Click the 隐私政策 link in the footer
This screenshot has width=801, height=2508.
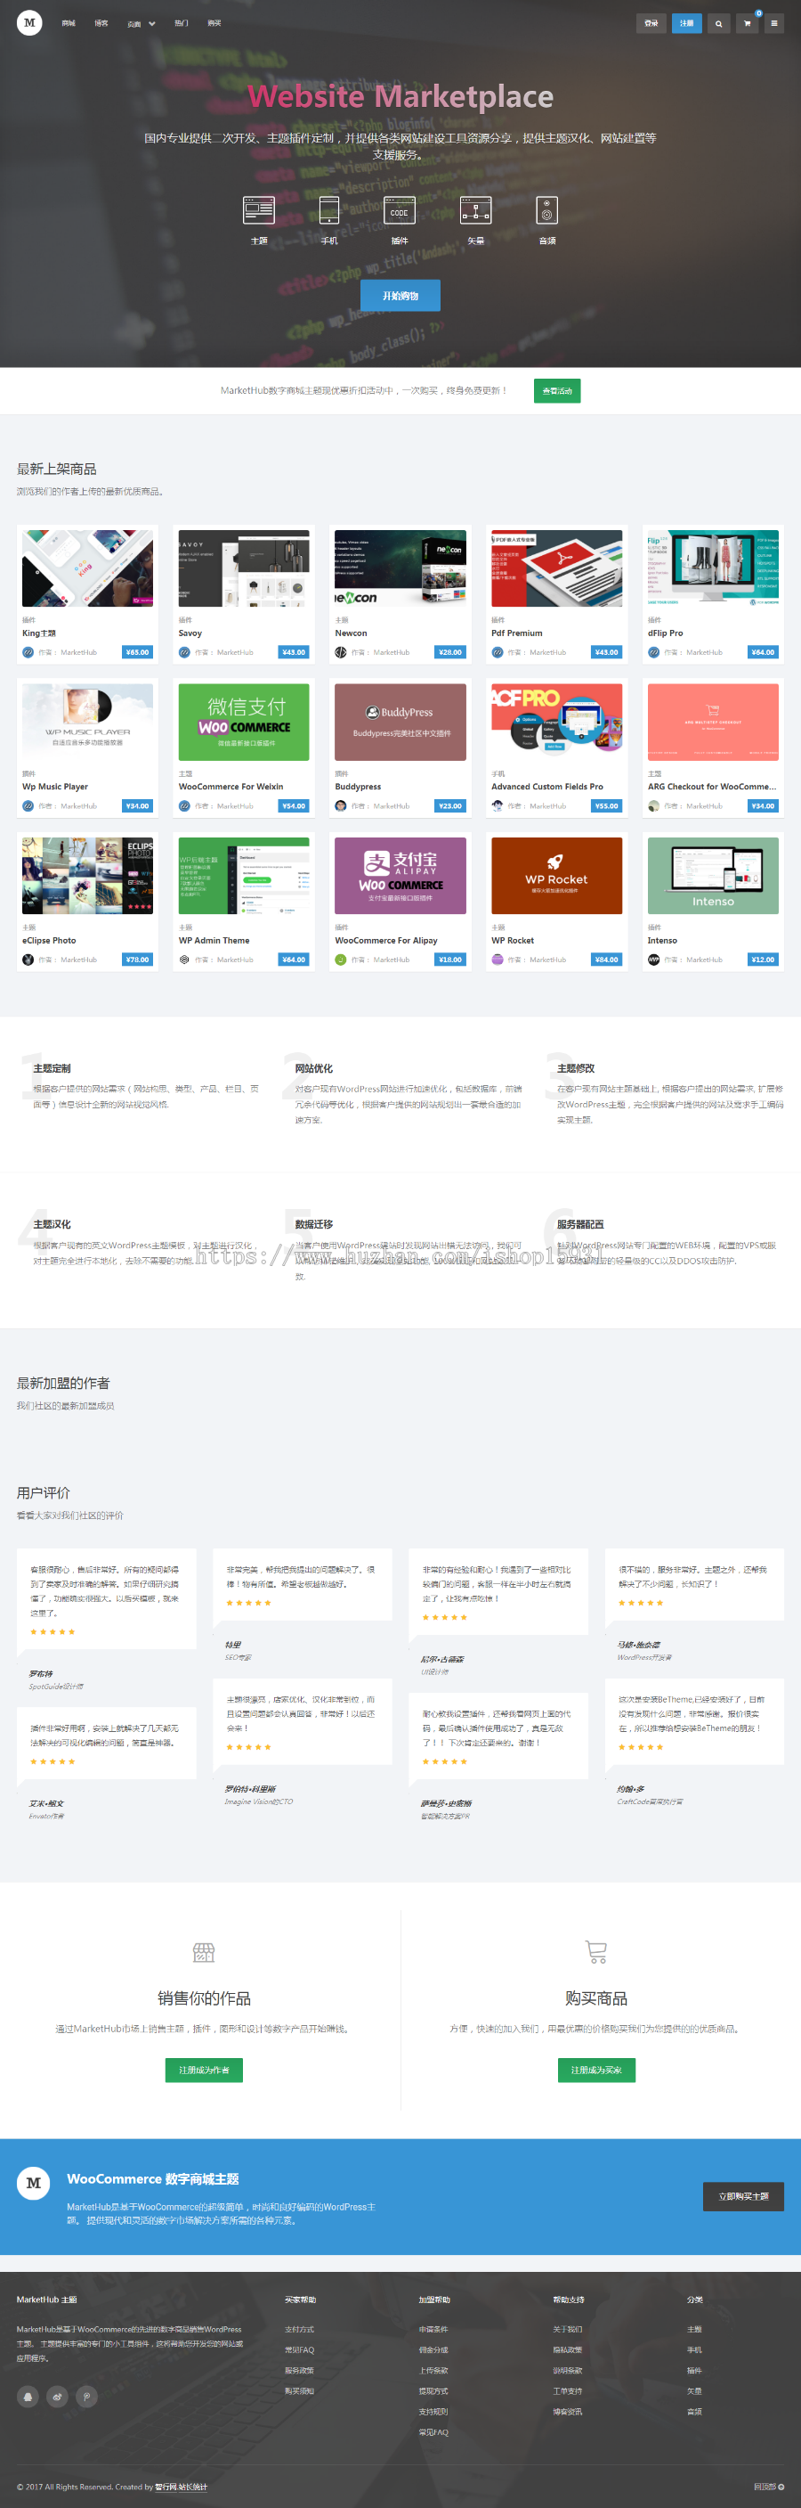click(x=568, y=2349)
